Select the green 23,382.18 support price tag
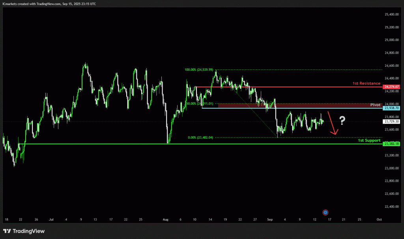 click(391, 144)
